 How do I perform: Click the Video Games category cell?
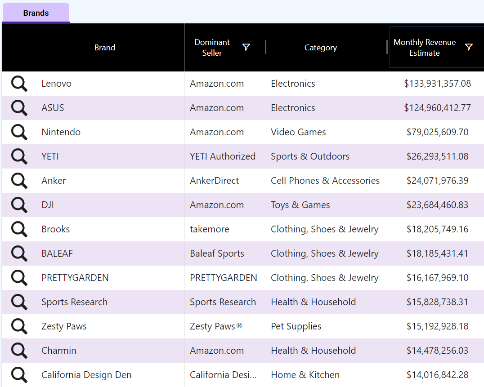pos(298,132)
